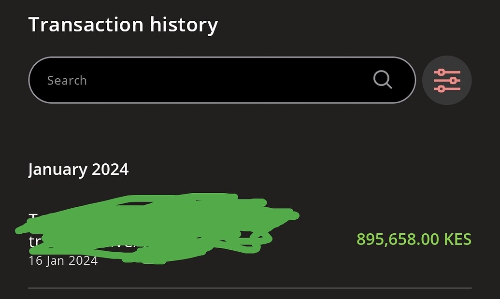Click the KES currency label
Viewport: 500px width, 299px height.
coord(457,239)
